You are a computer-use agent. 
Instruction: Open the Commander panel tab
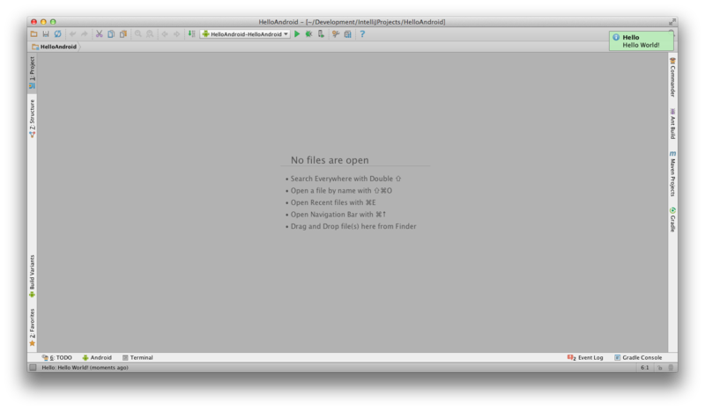click(672, 77)
